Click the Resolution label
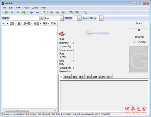Screen dimensions: 151x117 [65, 71]
